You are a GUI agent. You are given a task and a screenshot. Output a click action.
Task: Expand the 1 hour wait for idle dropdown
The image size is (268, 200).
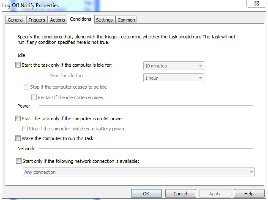(173, 78)
